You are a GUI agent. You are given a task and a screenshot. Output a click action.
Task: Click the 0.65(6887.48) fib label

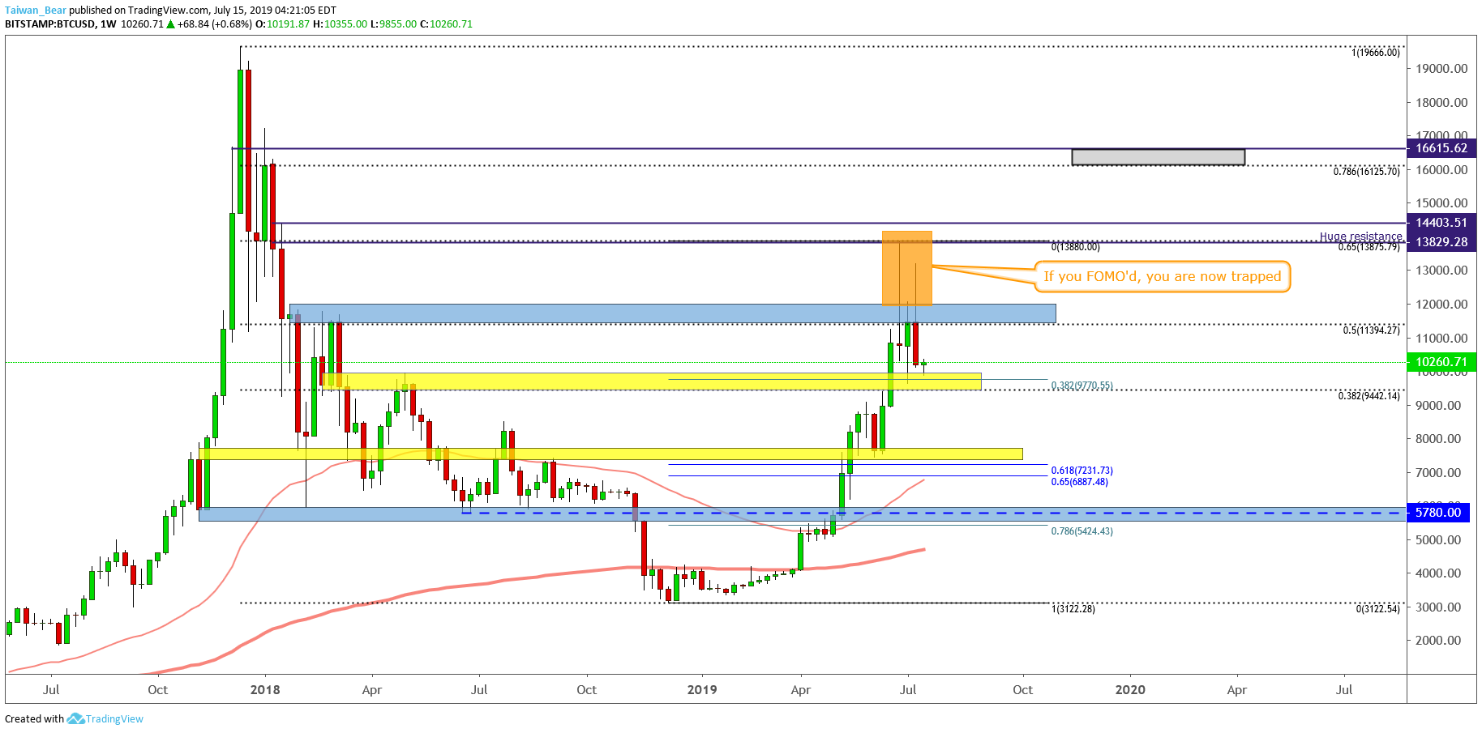tap(1079, 482)
